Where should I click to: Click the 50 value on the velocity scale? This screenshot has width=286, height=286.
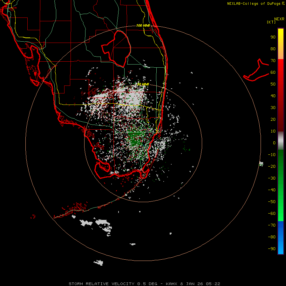tap(273, 84)
